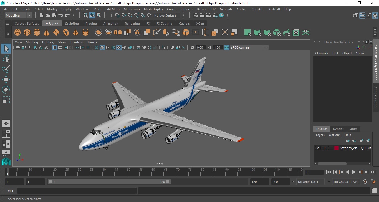Click the Redo arrow icon

pyautogui.click(x=67, y=16)
